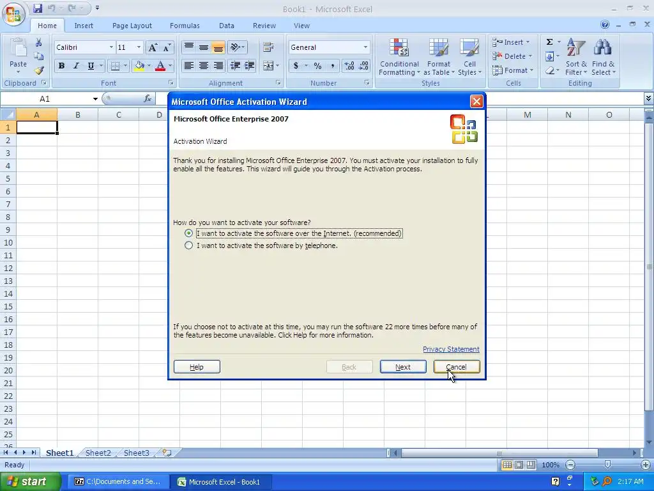Open the Fill Color bucket
The height and width of the screenshot is (491, 654).
pos(139,66)
